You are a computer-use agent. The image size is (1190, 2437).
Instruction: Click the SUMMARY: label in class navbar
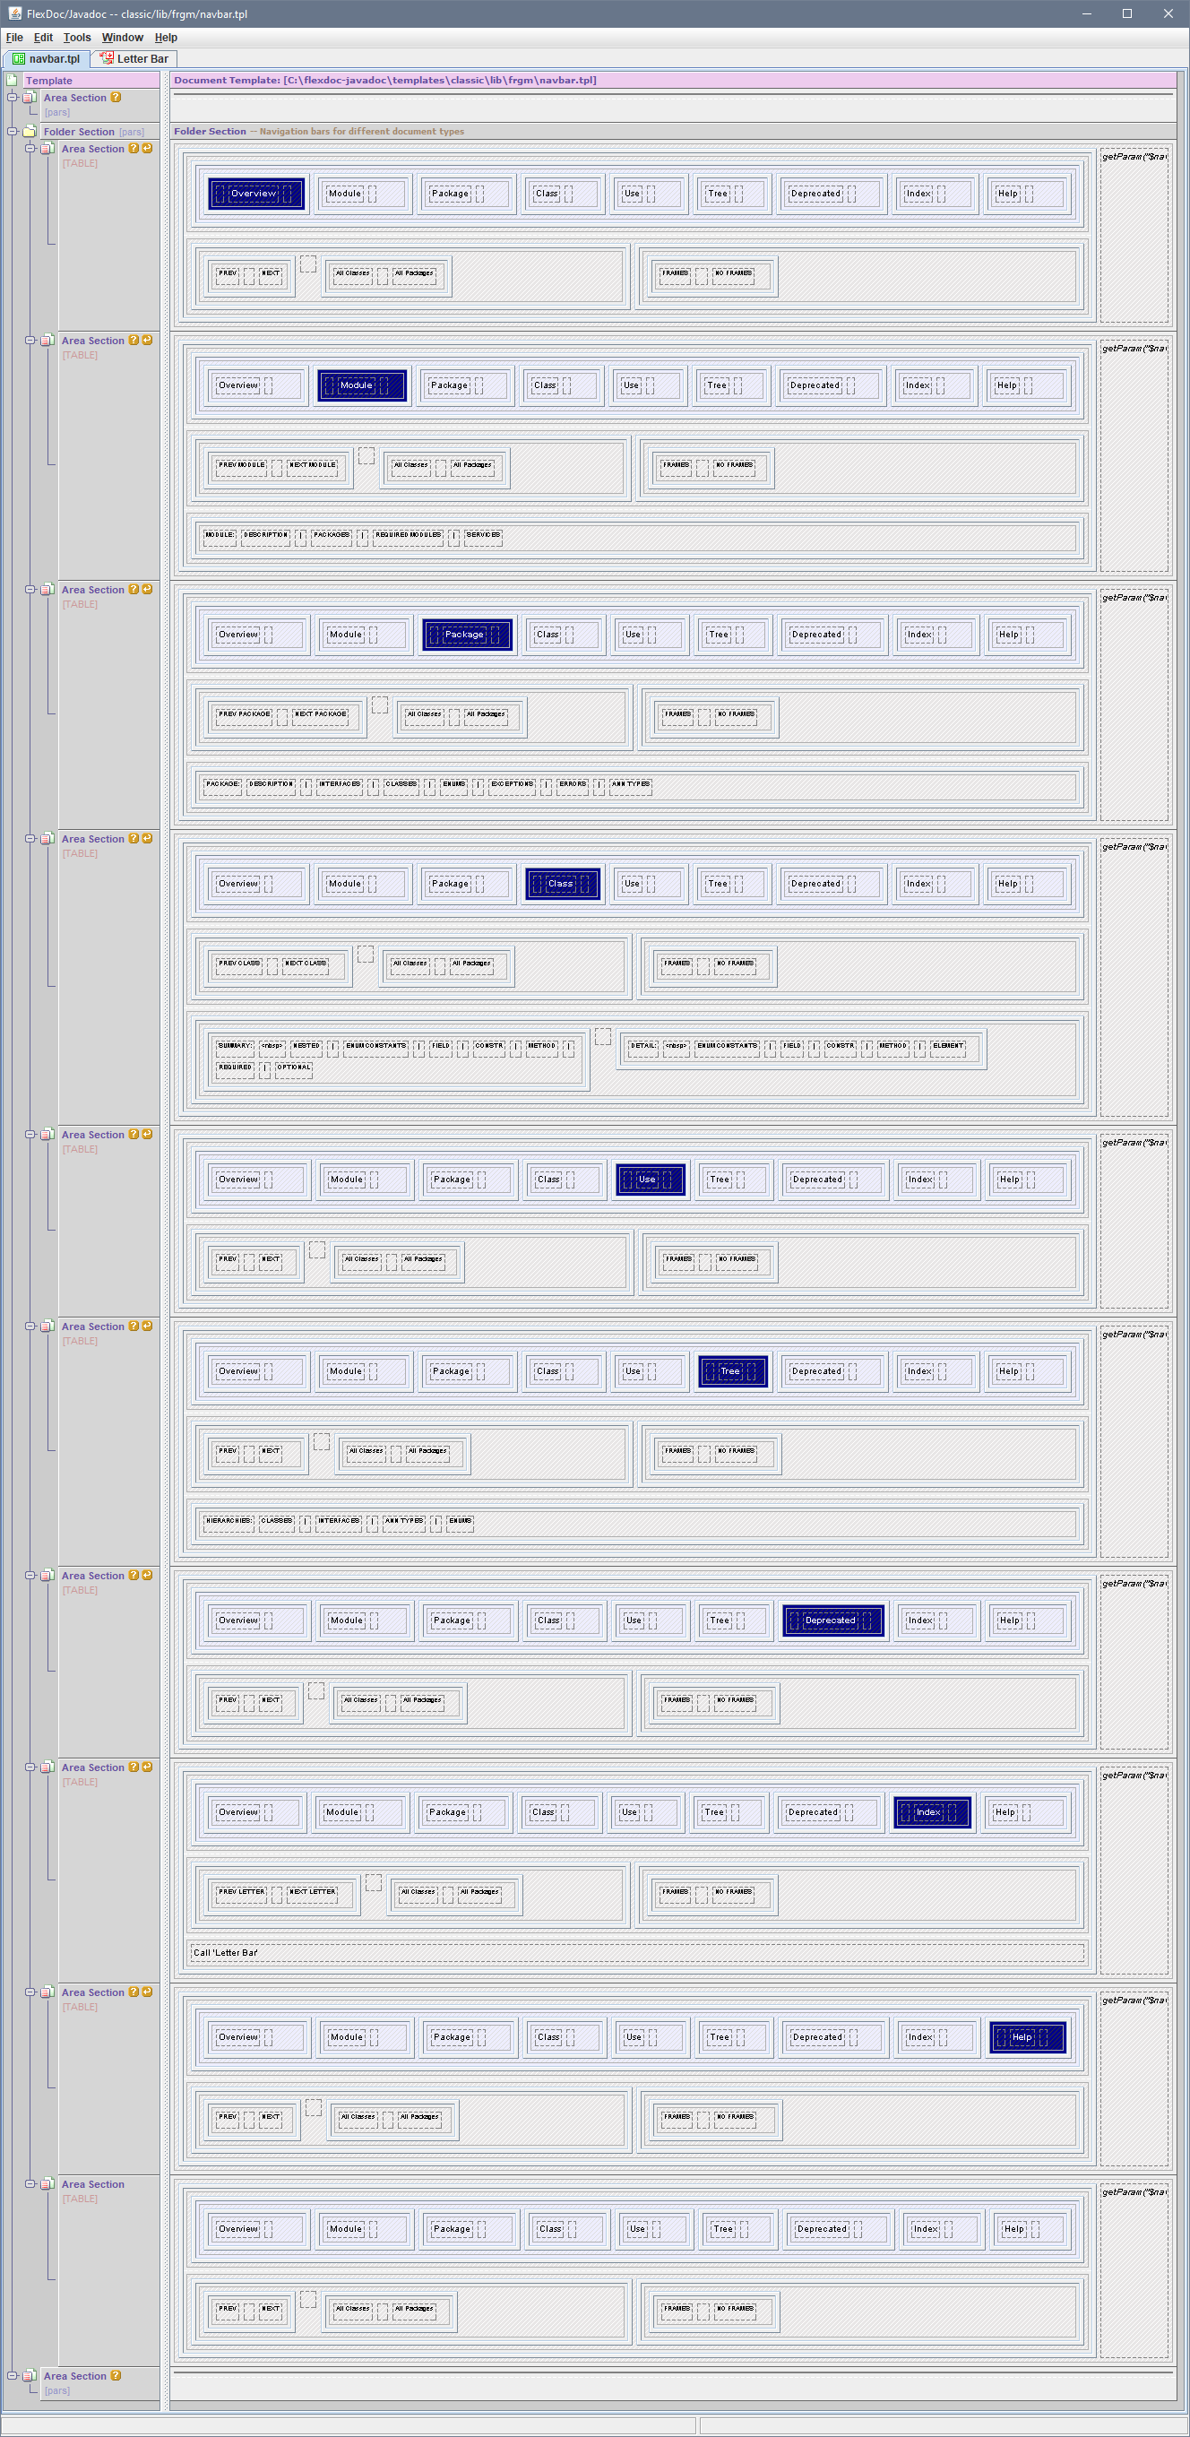tap(235, 1046)
